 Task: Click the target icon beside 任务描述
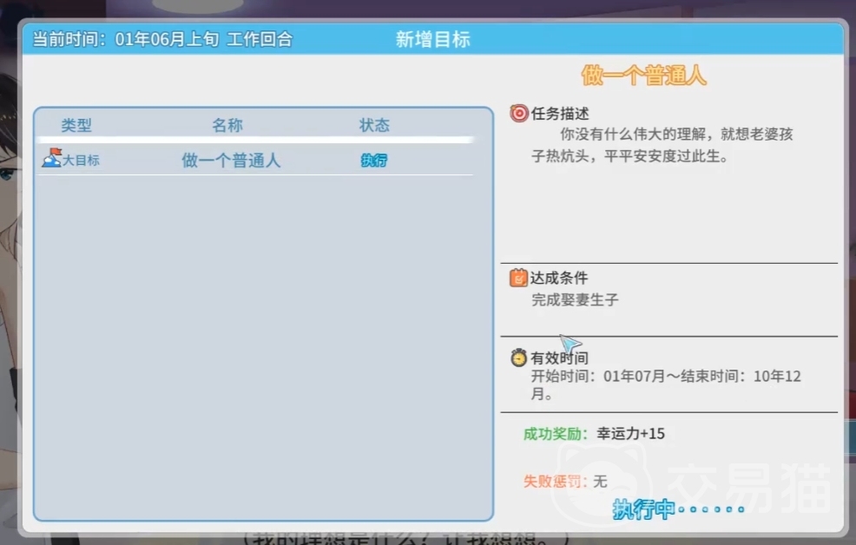click(519, 114)
